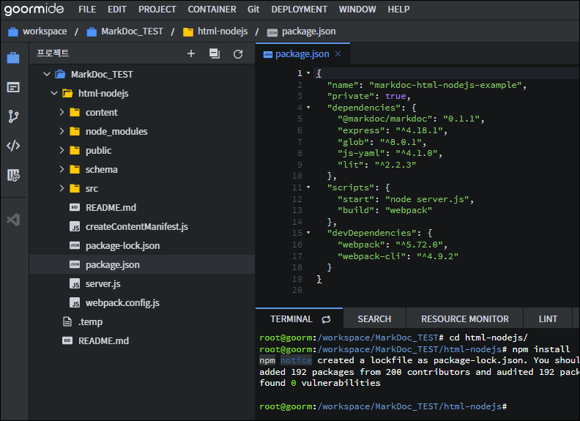The width and height of the screenshot is (580, 421).
Task: Close the package.json editor tab
Action: pyautogui.click(x=338, y=54)
